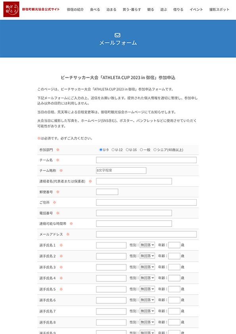
Task: Focus the 選手氏名6 name field
Action: point(111,300)
